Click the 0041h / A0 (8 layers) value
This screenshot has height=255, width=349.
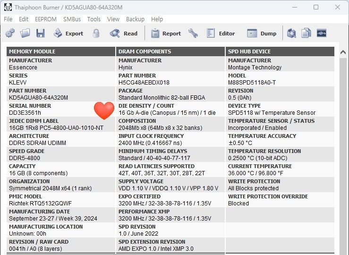pyautogui.click(x=35, y=249)
